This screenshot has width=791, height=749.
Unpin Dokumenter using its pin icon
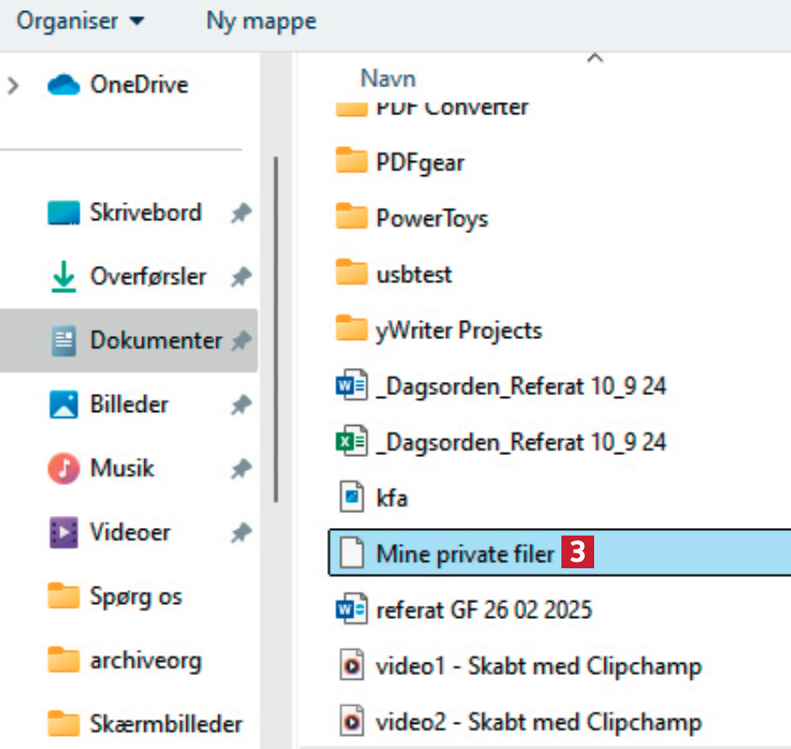241,342
